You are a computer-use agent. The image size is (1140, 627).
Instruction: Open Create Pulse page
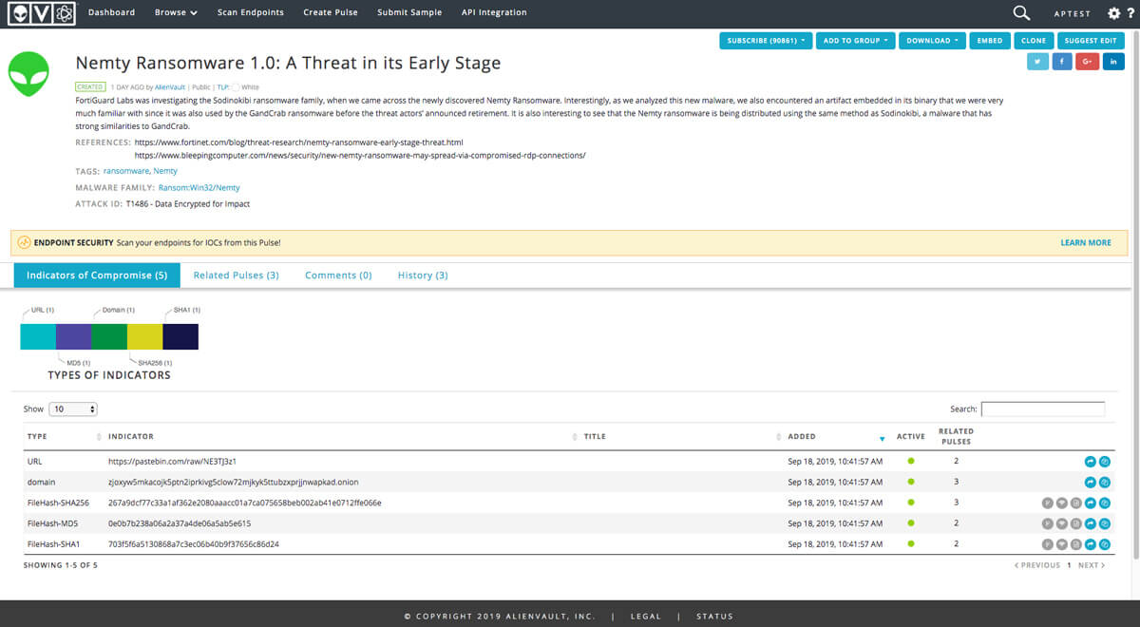coord(331,13)
